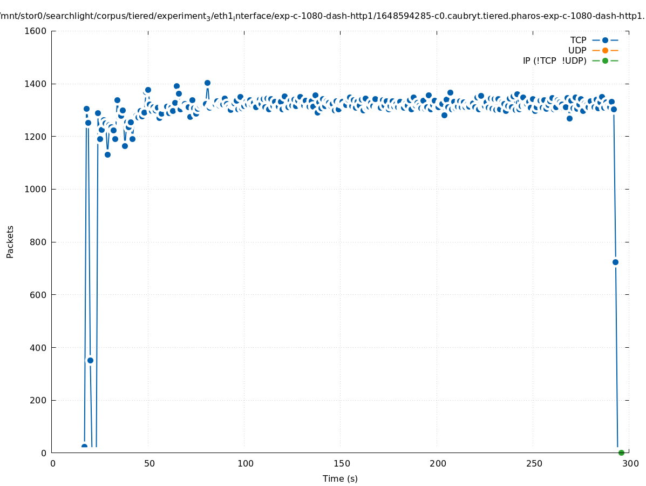This screenshot has height=486, width=646.
Task: Click the first TCP point at the bottom left
Action: (84, 447)
